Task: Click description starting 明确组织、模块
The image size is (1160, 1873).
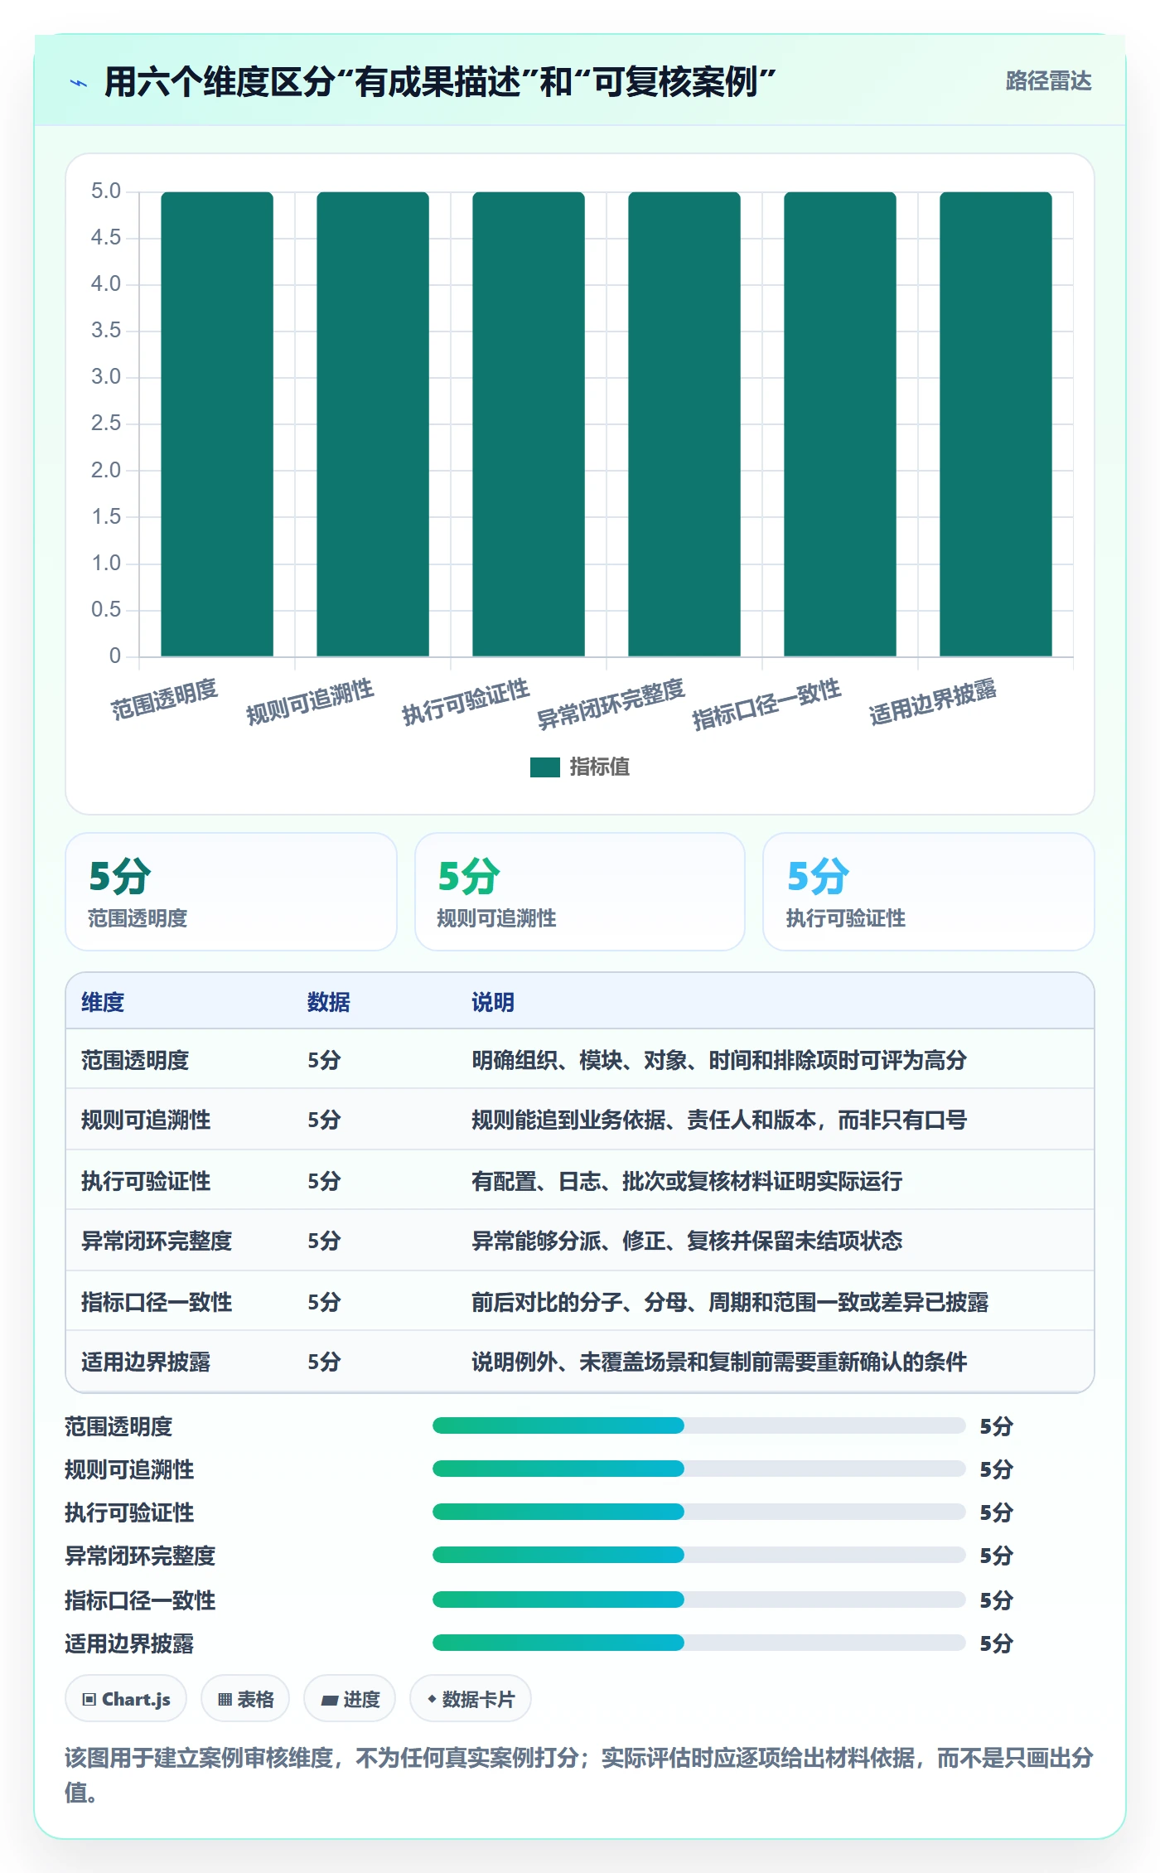Action: [x=719, y=1060]
